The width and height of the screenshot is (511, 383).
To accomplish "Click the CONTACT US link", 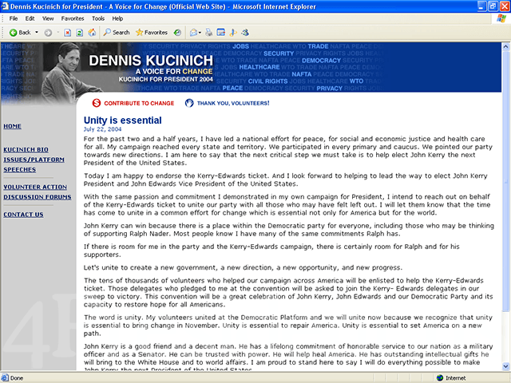I will point(23,215).
